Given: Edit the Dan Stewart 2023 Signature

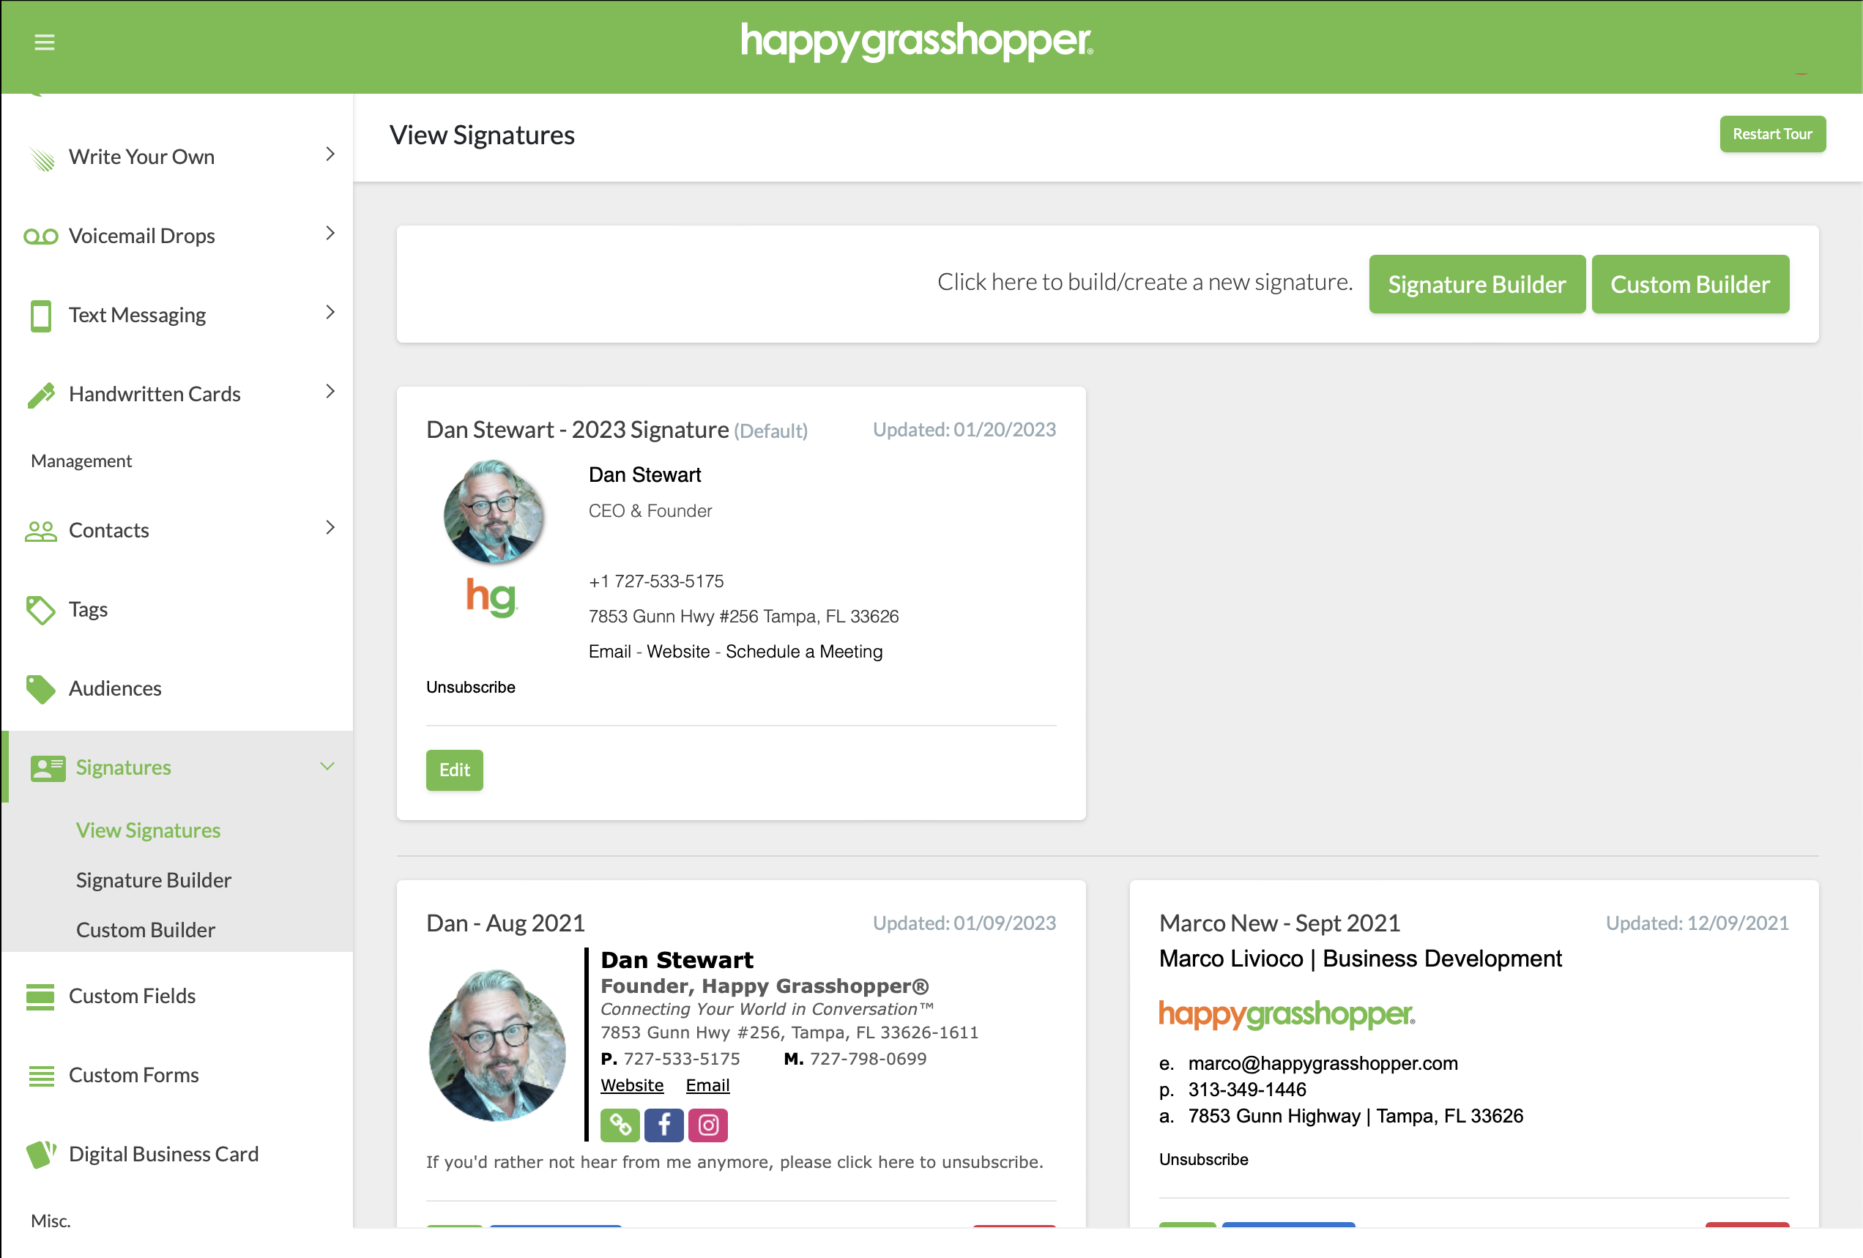Looking at the screenshot, I should coord(455,770).
